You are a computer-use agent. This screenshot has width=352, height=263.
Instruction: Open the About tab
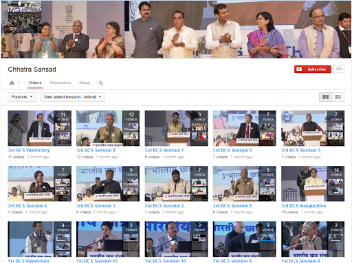point(85,83)
